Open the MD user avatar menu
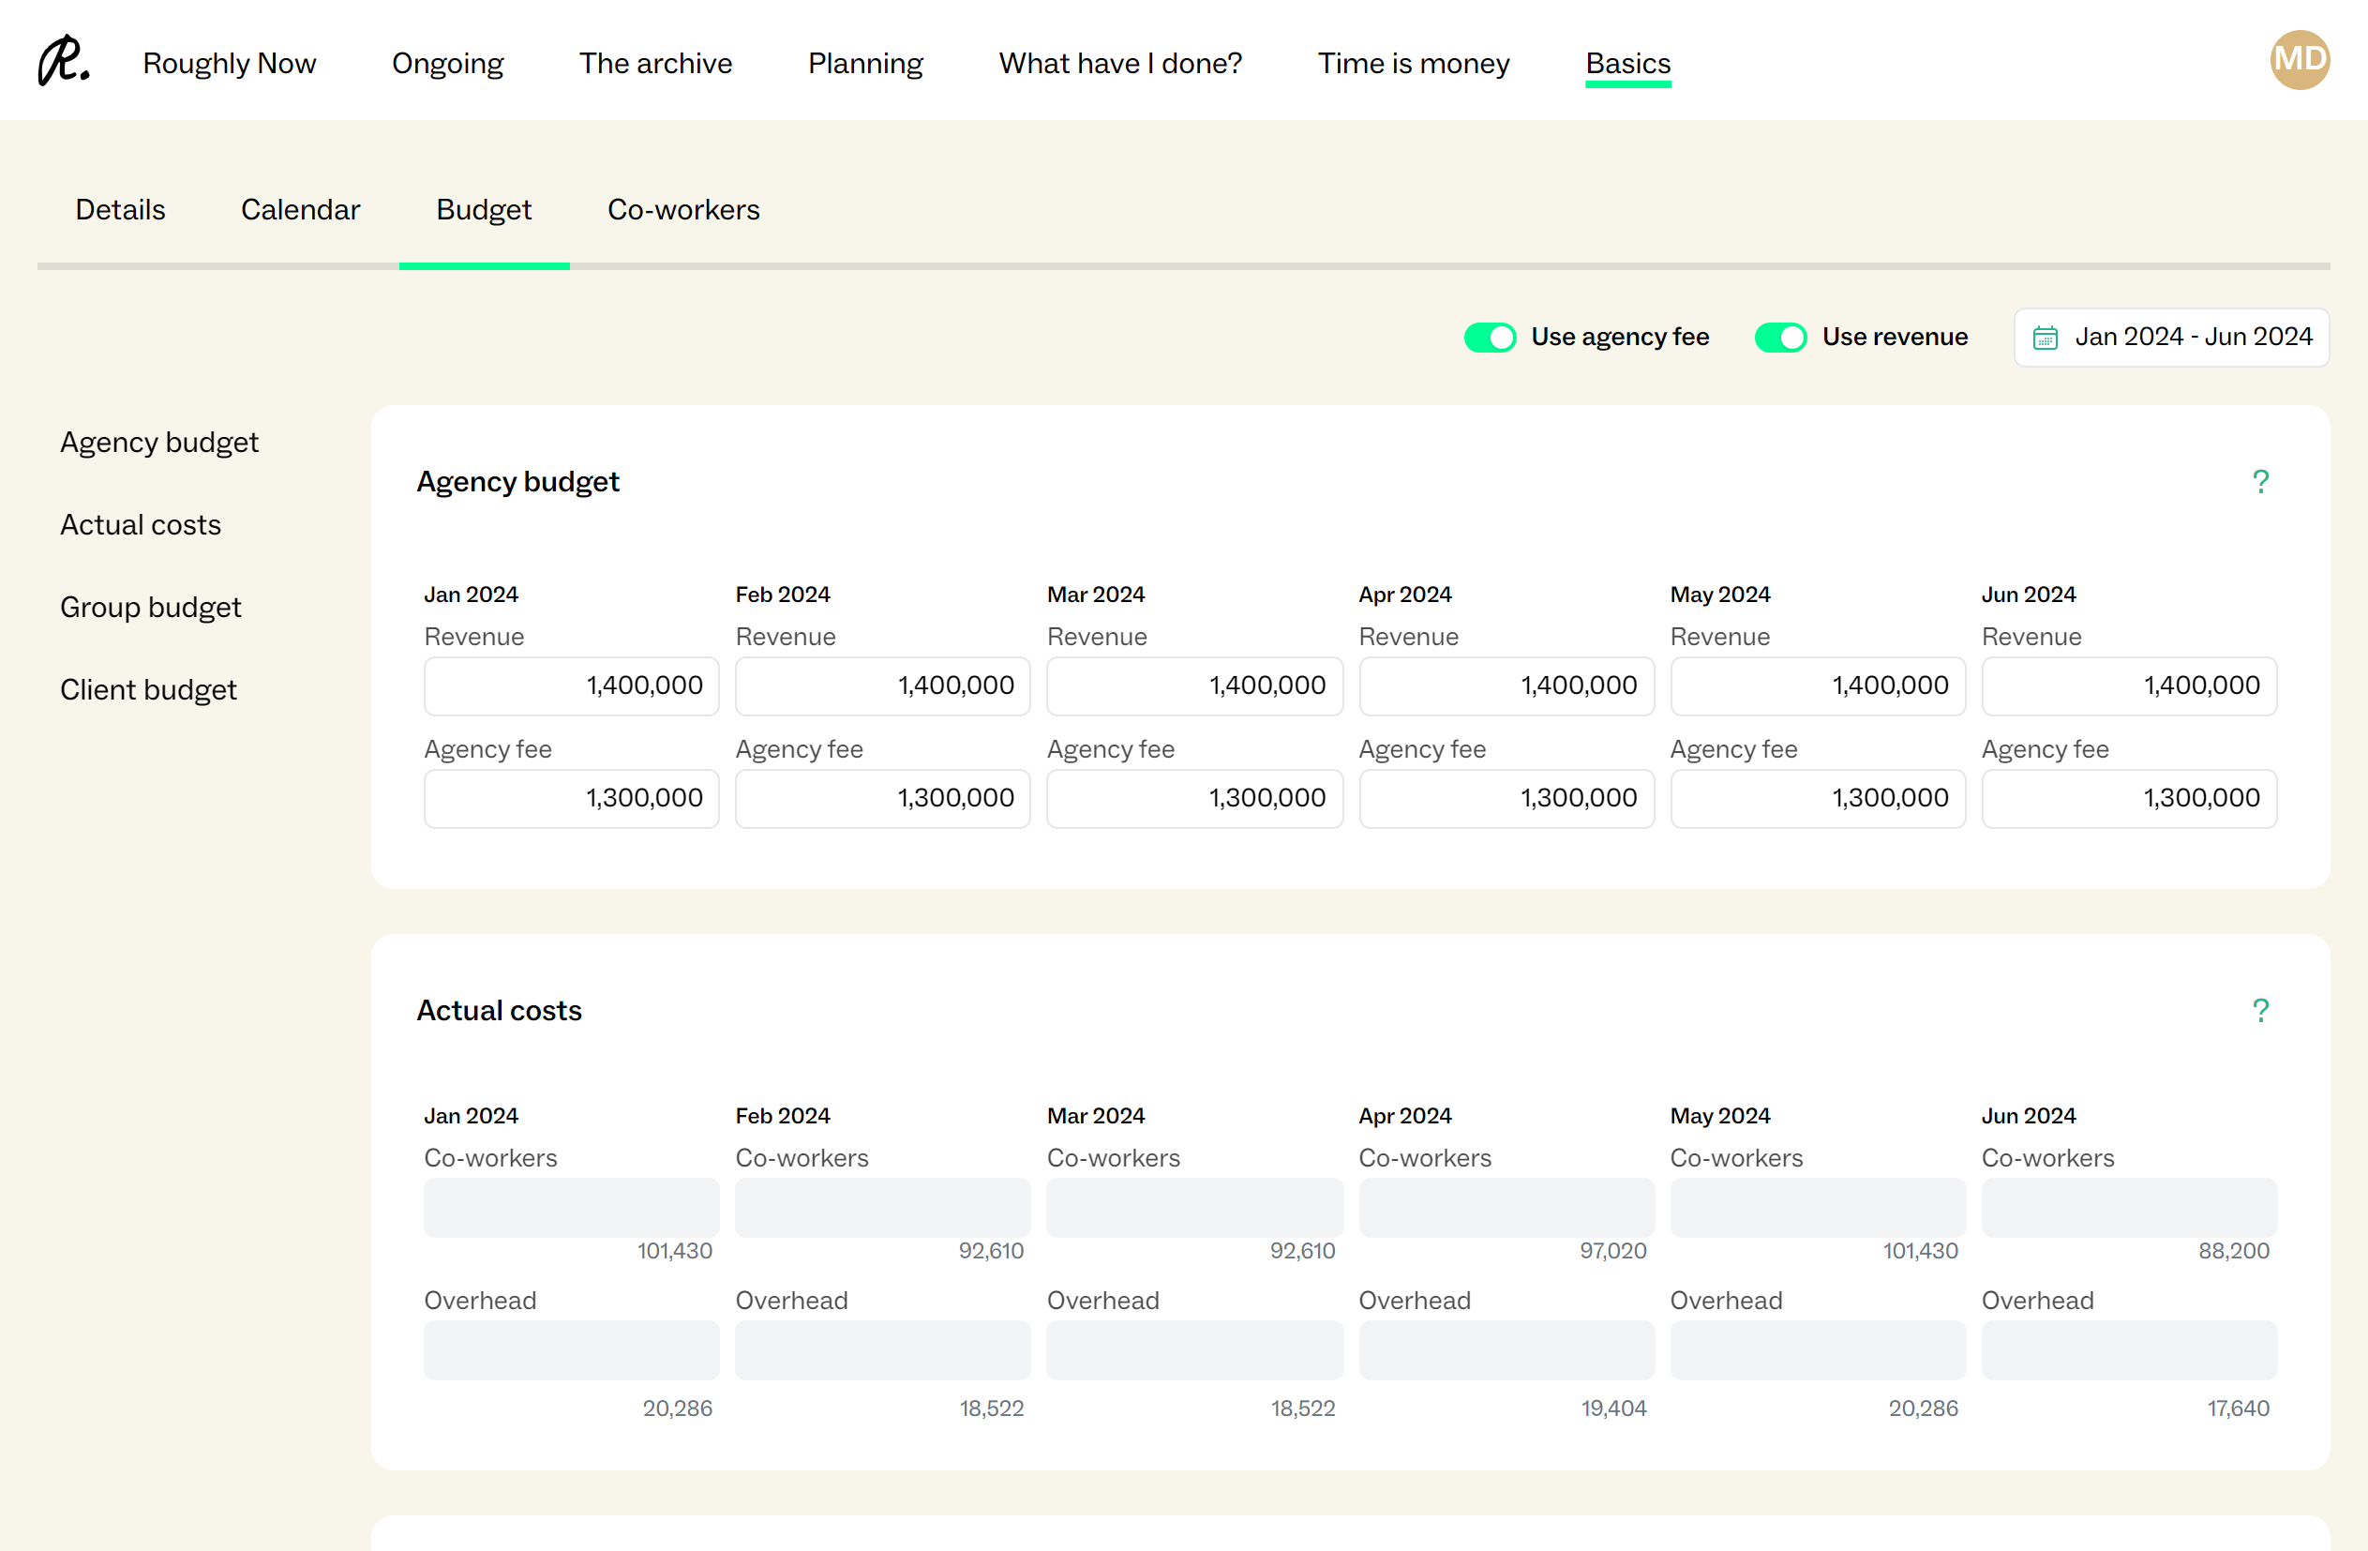Image resolution: width=2368 pixels, height=1551 pixels. pos(2299,60)
